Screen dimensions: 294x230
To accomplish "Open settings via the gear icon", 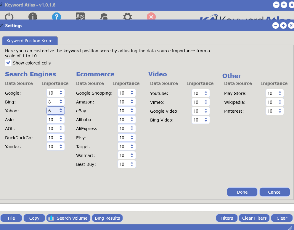I will (x=127, y=17).
